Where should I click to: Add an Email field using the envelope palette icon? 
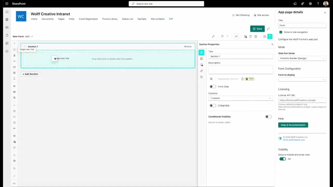pos(14,67)
